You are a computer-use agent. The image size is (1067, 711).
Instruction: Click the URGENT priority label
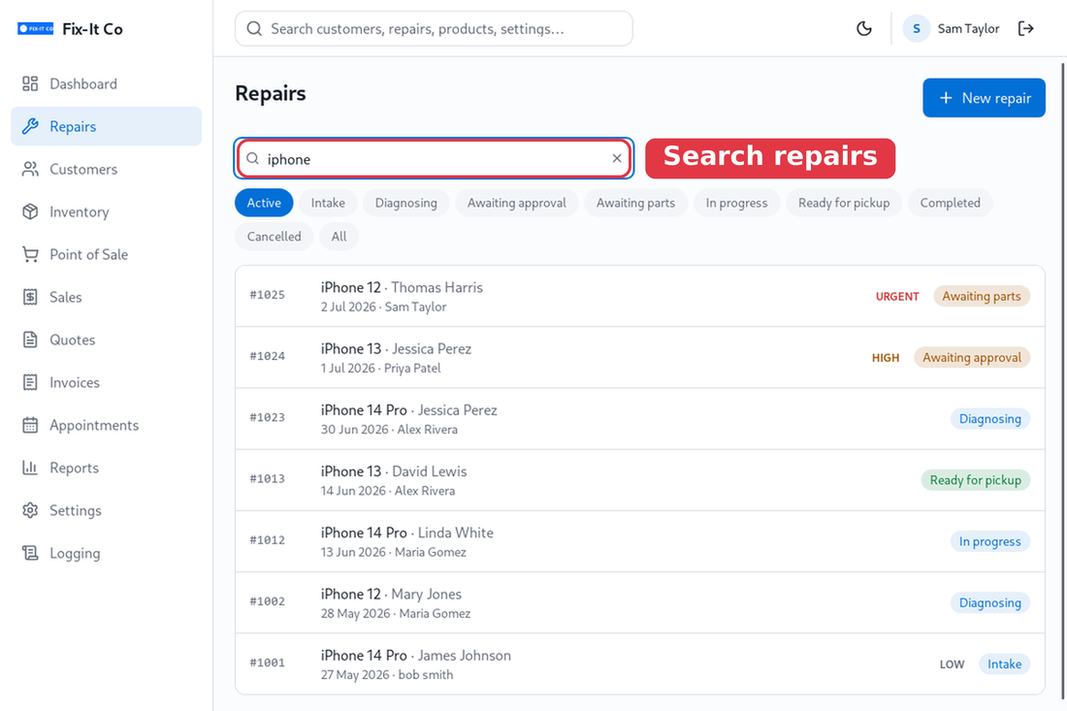pos(897,297)
